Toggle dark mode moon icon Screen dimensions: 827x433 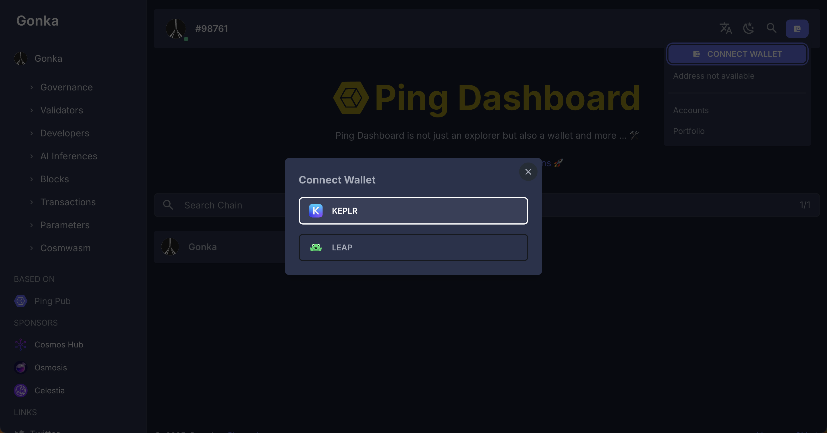pos(748,28)
